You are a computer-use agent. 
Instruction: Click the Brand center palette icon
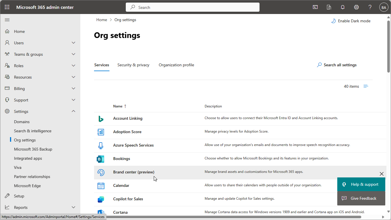(x=101, y=172)
